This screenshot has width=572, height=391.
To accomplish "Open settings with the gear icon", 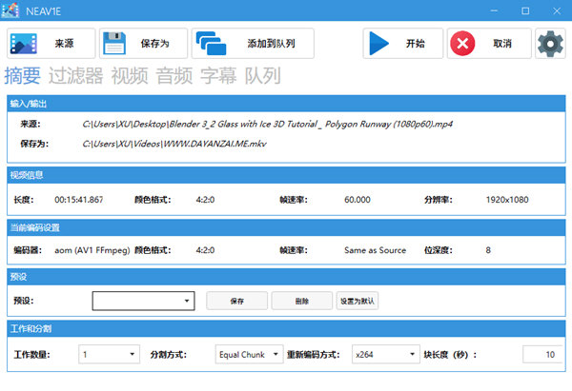I will coord(550,44).
